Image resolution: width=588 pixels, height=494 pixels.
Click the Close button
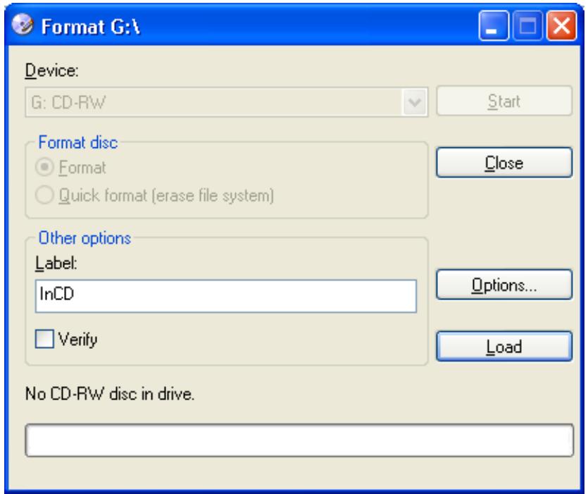click(504, 163)
